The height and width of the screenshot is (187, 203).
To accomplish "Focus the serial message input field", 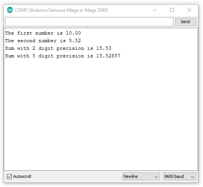I will click(89, 22).
